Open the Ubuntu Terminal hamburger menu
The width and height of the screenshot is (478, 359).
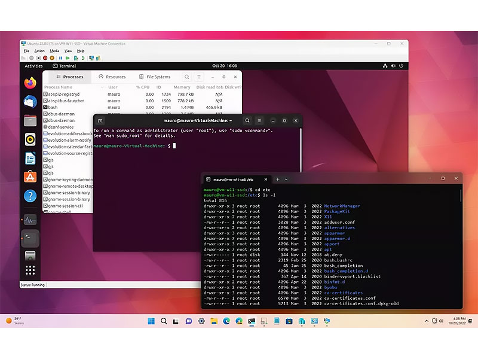(x=259, y=121)
